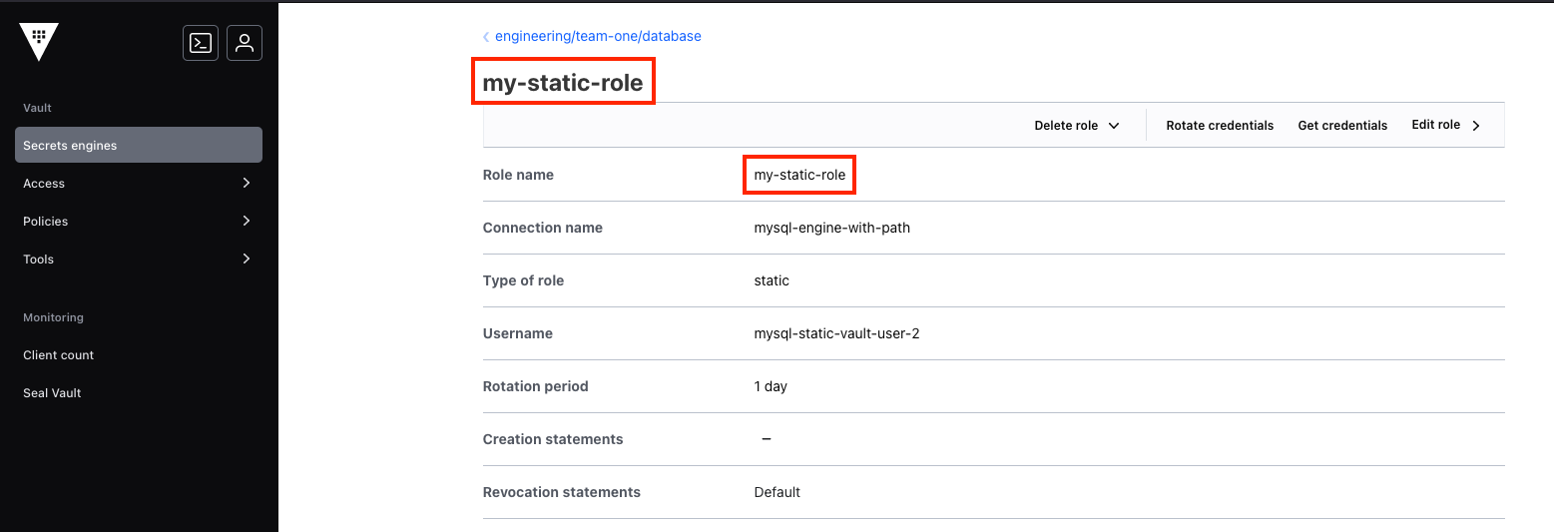1554x532 pixels.
Task: Click the chevron next to Policies
Action: click(x=247, y=221)
